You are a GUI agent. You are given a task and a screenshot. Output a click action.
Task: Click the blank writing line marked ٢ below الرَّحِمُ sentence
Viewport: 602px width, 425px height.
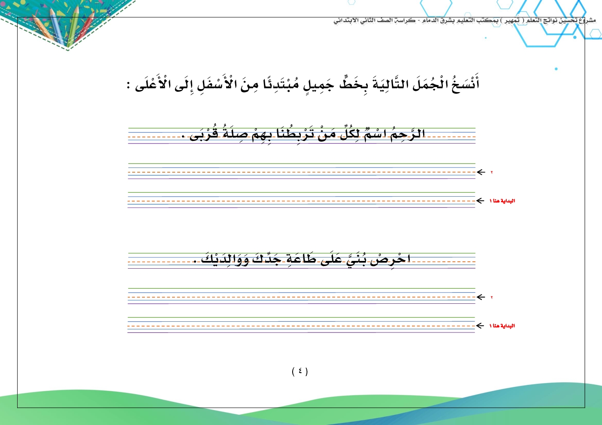tap(301, 171)
